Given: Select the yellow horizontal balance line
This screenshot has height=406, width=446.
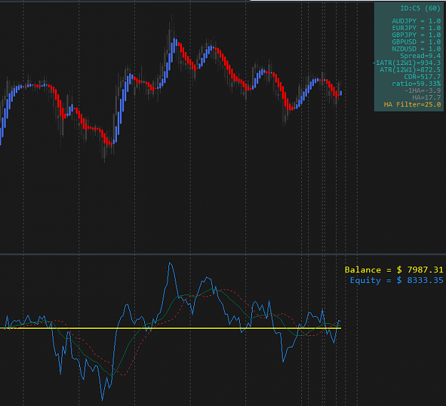Looking at the screenshot, I should click(x=171, y=328).
